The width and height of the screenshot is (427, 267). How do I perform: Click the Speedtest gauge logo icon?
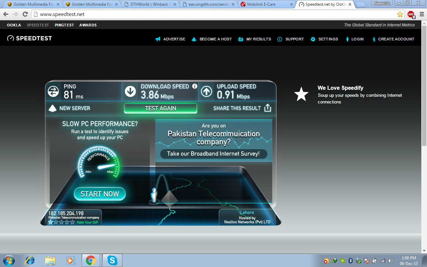[x=11, y=38]
